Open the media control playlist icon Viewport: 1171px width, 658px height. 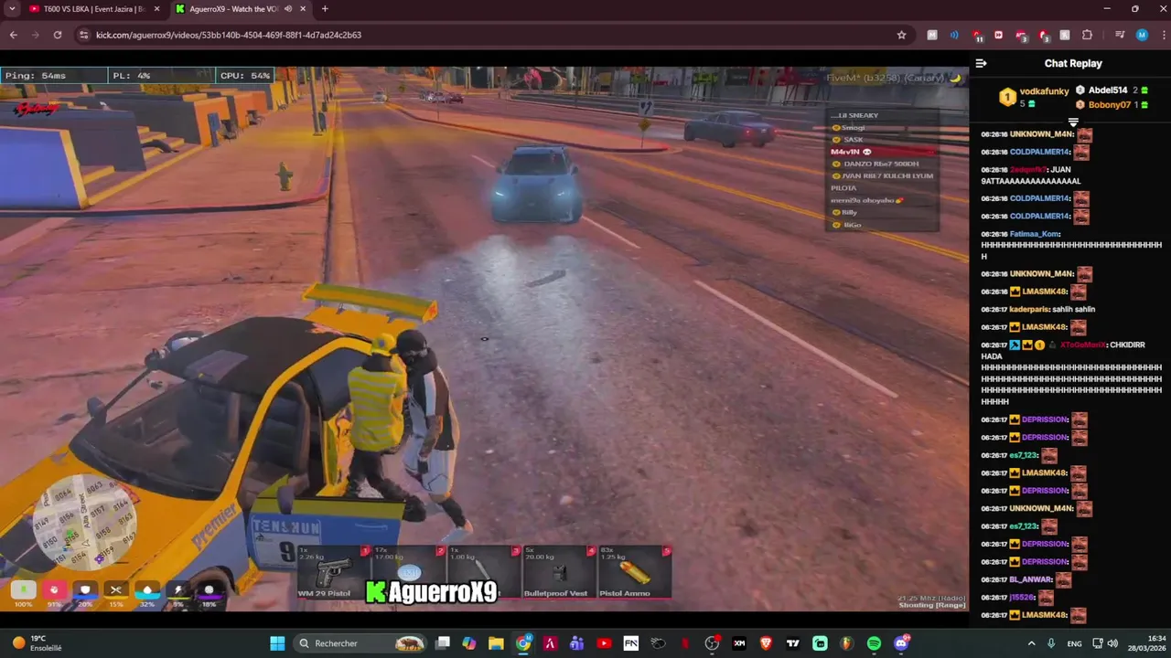1119,35
